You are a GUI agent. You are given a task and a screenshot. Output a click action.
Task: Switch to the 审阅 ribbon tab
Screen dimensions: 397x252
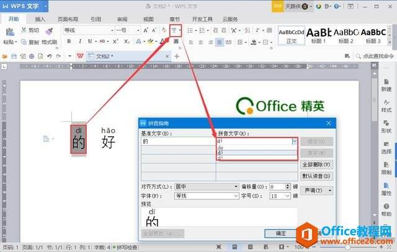coord(122,19)
